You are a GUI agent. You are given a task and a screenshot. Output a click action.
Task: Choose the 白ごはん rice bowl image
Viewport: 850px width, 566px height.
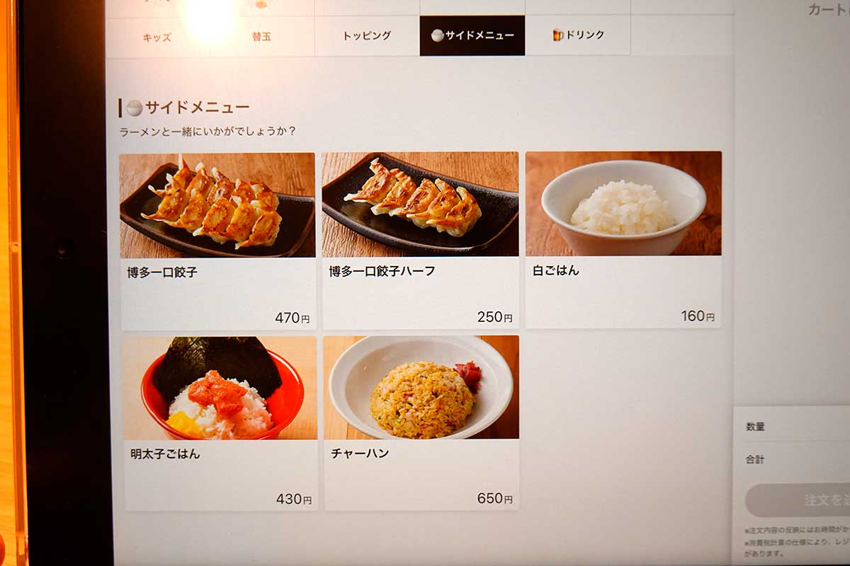click(x=623, y=204)
